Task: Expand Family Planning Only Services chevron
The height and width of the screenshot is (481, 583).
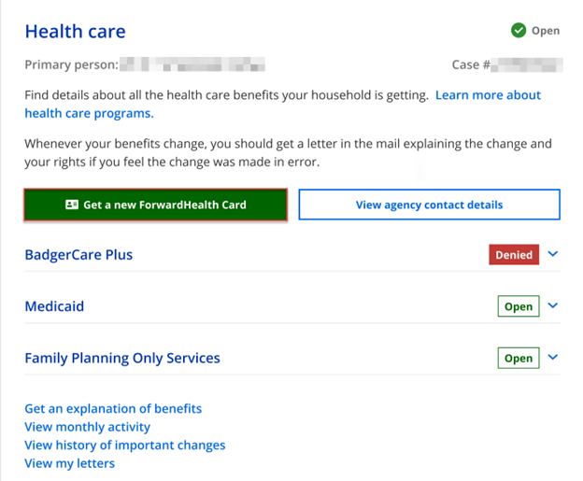Action: tap(552, 357)
